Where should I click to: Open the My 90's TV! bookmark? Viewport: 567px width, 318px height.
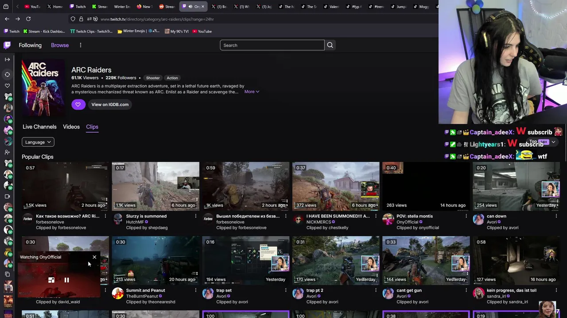pos(176,31)
